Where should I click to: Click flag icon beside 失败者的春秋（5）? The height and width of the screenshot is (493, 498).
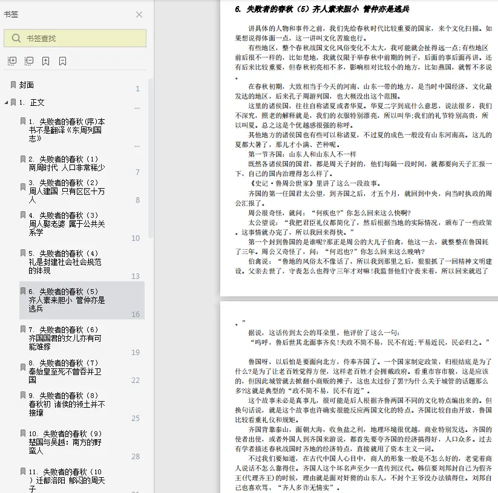[23, 291]
